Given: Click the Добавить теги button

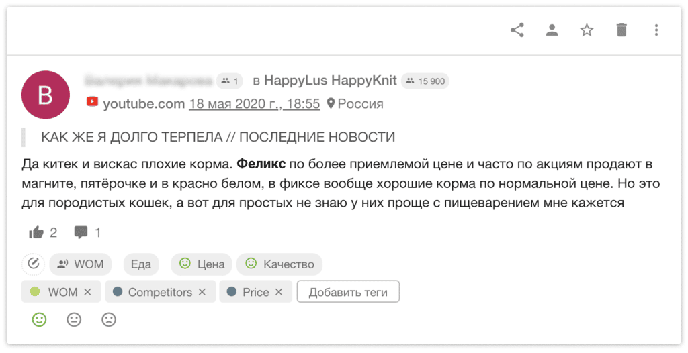Looking at the screenshot, I should [348, 292].
